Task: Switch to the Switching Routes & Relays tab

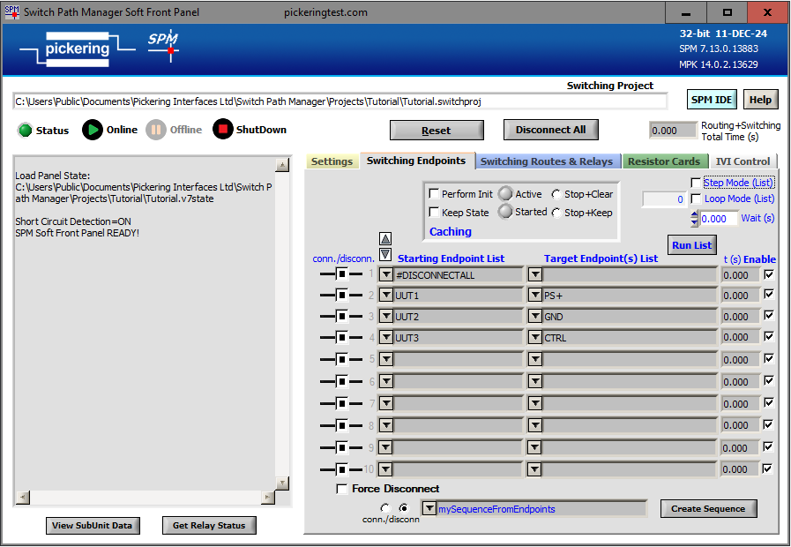Action: [x=548, y=161]
